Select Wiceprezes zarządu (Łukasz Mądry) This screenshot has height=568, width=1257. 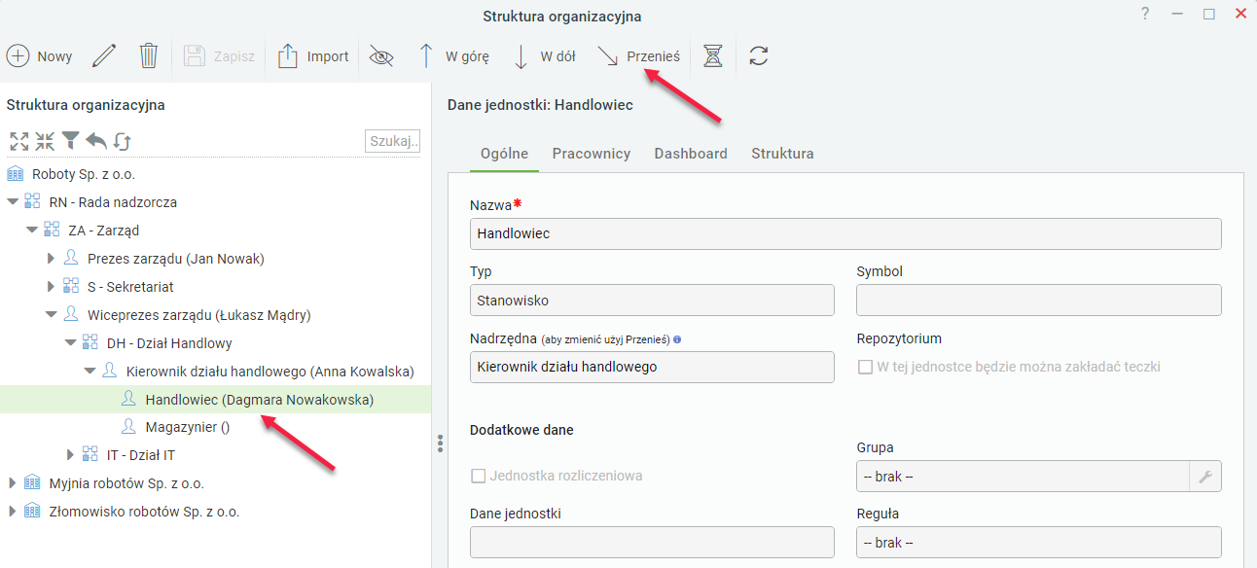click(199, 315)
